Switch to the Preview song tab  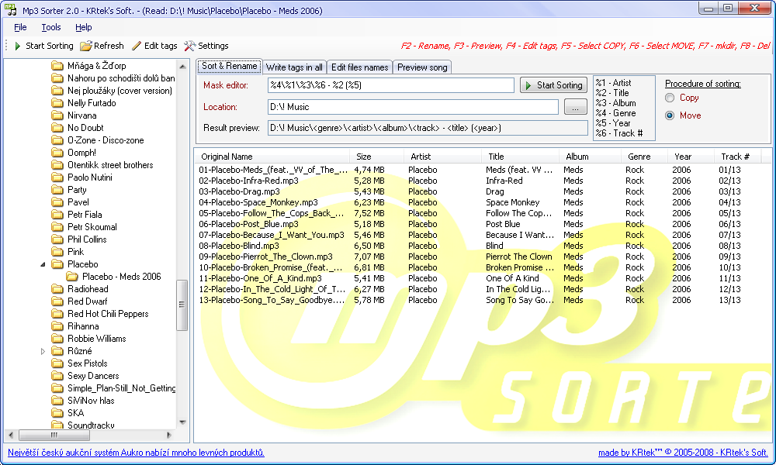[422, 67]
